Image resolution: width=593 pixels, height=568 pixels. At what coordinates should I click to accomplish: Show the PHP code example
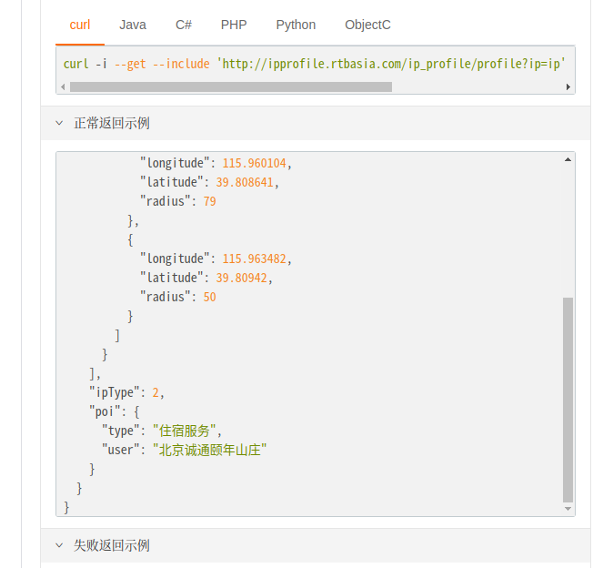(x=234, y=25)
